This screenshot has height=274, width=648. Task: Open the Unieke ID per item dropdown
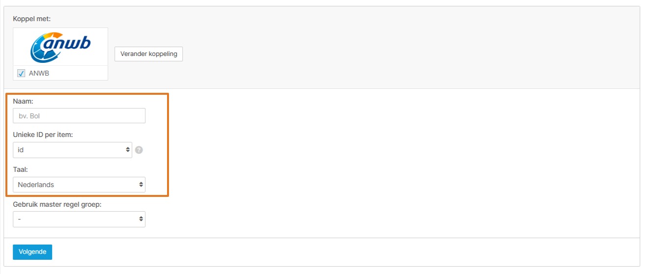[x=72, y=150]
